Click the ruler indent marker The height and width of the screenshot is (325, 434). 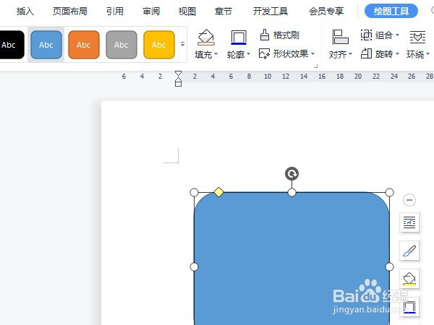(x=178, y=79)
